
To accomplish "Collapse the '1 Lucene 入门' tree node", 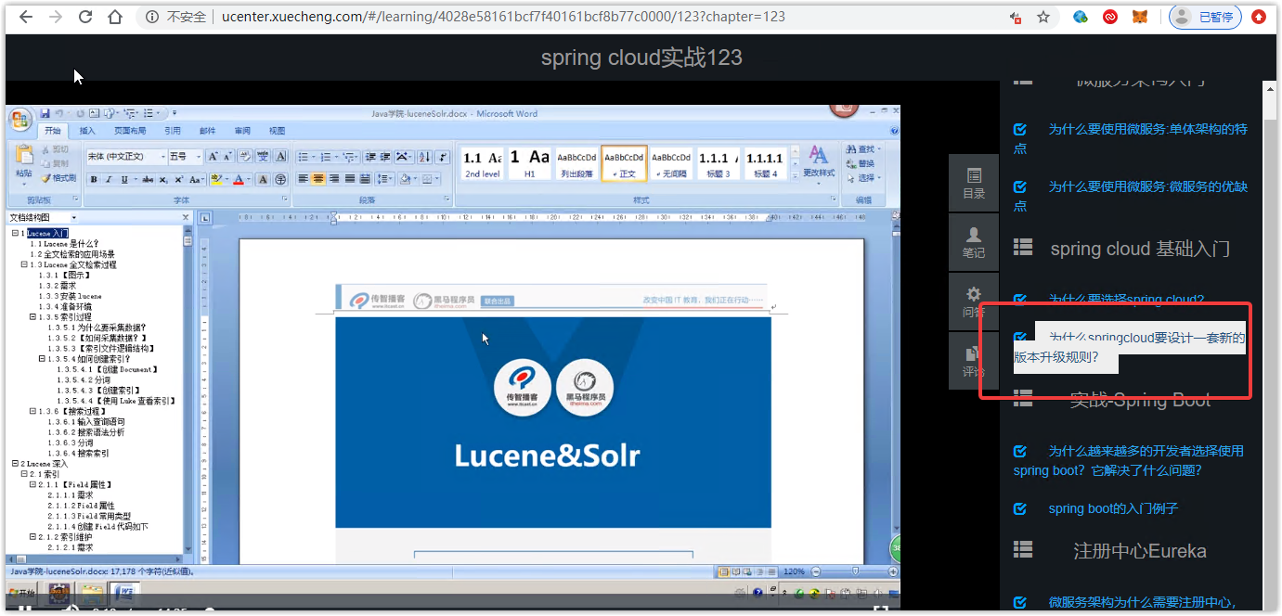I will (x=15, y=233).
